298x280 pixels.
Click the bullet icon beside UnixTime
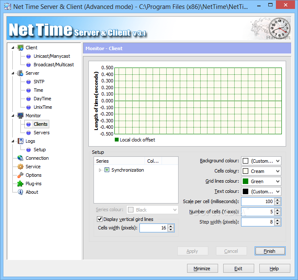28,107
